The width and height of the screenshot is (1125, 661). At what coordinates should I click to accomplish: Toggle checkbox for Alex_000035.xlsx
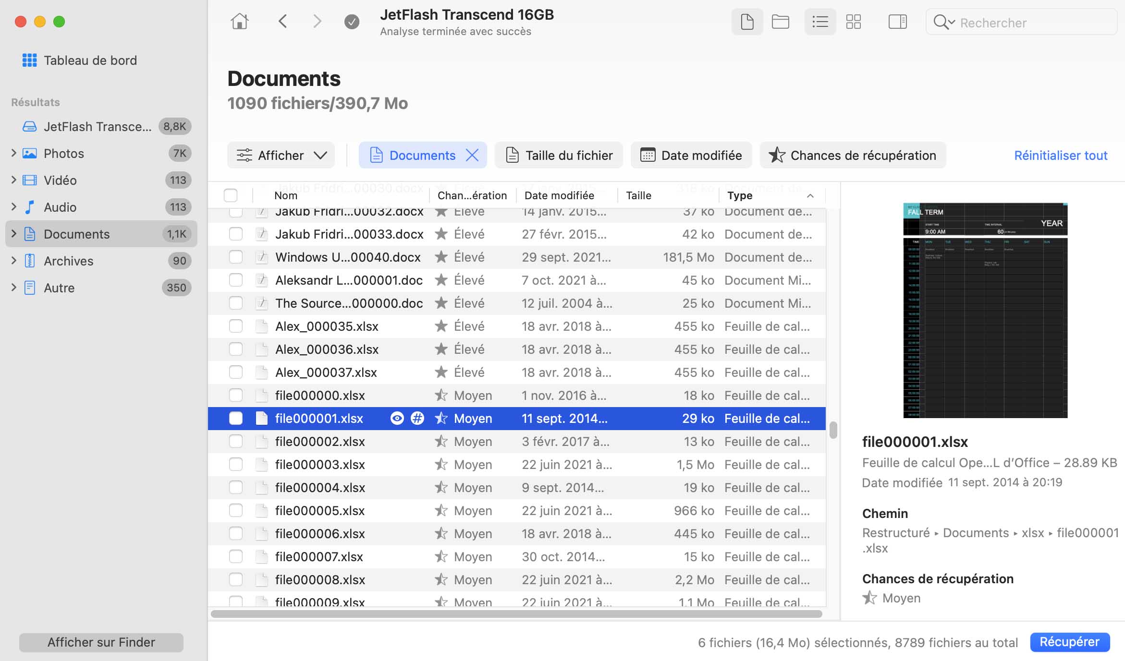tap(234, 325)
